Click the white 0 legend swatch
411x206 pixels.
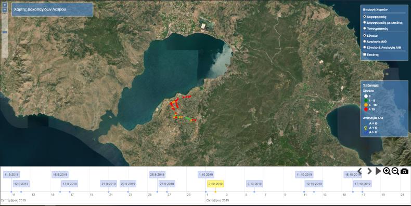click(x=366, y=96)
